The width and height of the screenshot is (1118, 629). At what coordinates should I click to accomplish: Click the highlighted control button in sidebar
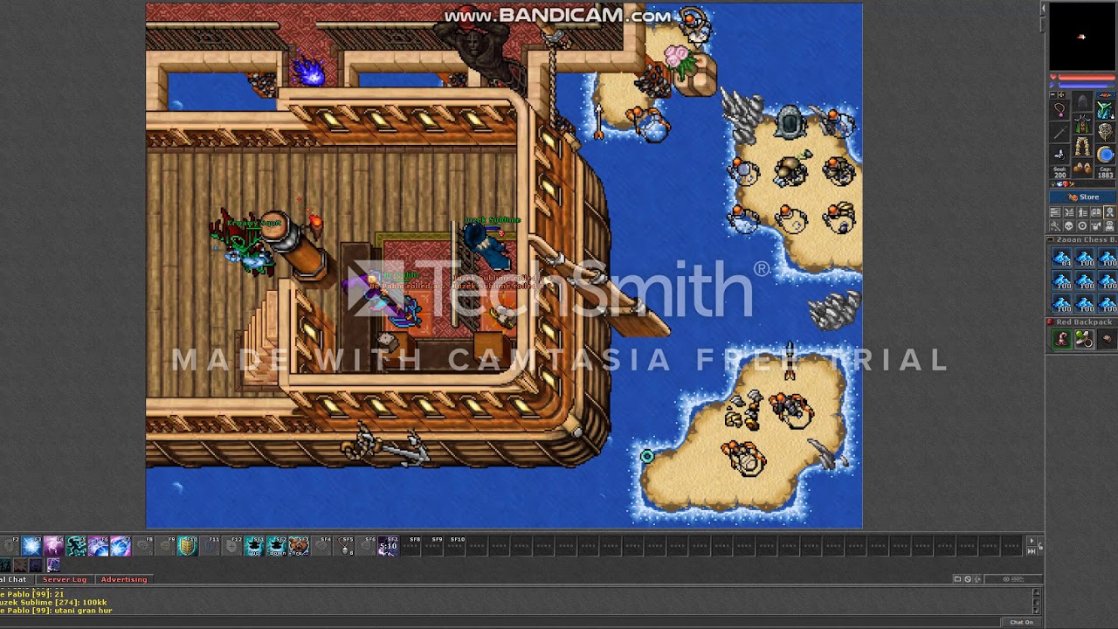[x=1109, y=212]
